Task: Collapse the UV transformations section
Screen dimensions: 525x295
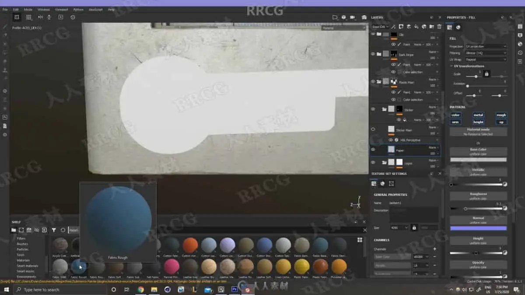Action: 451,66
